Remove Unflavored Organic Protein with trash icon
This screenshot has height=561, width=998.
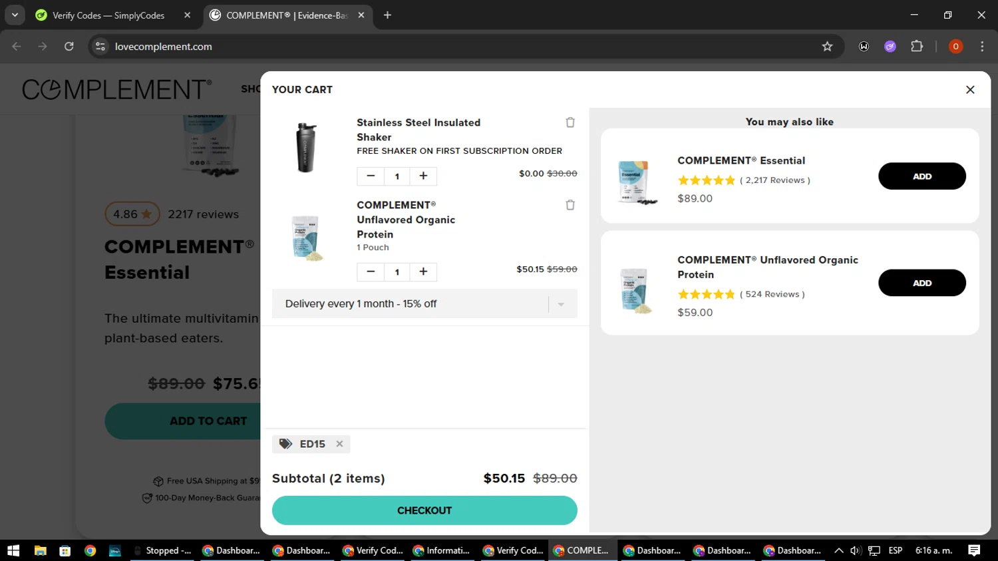570,205
